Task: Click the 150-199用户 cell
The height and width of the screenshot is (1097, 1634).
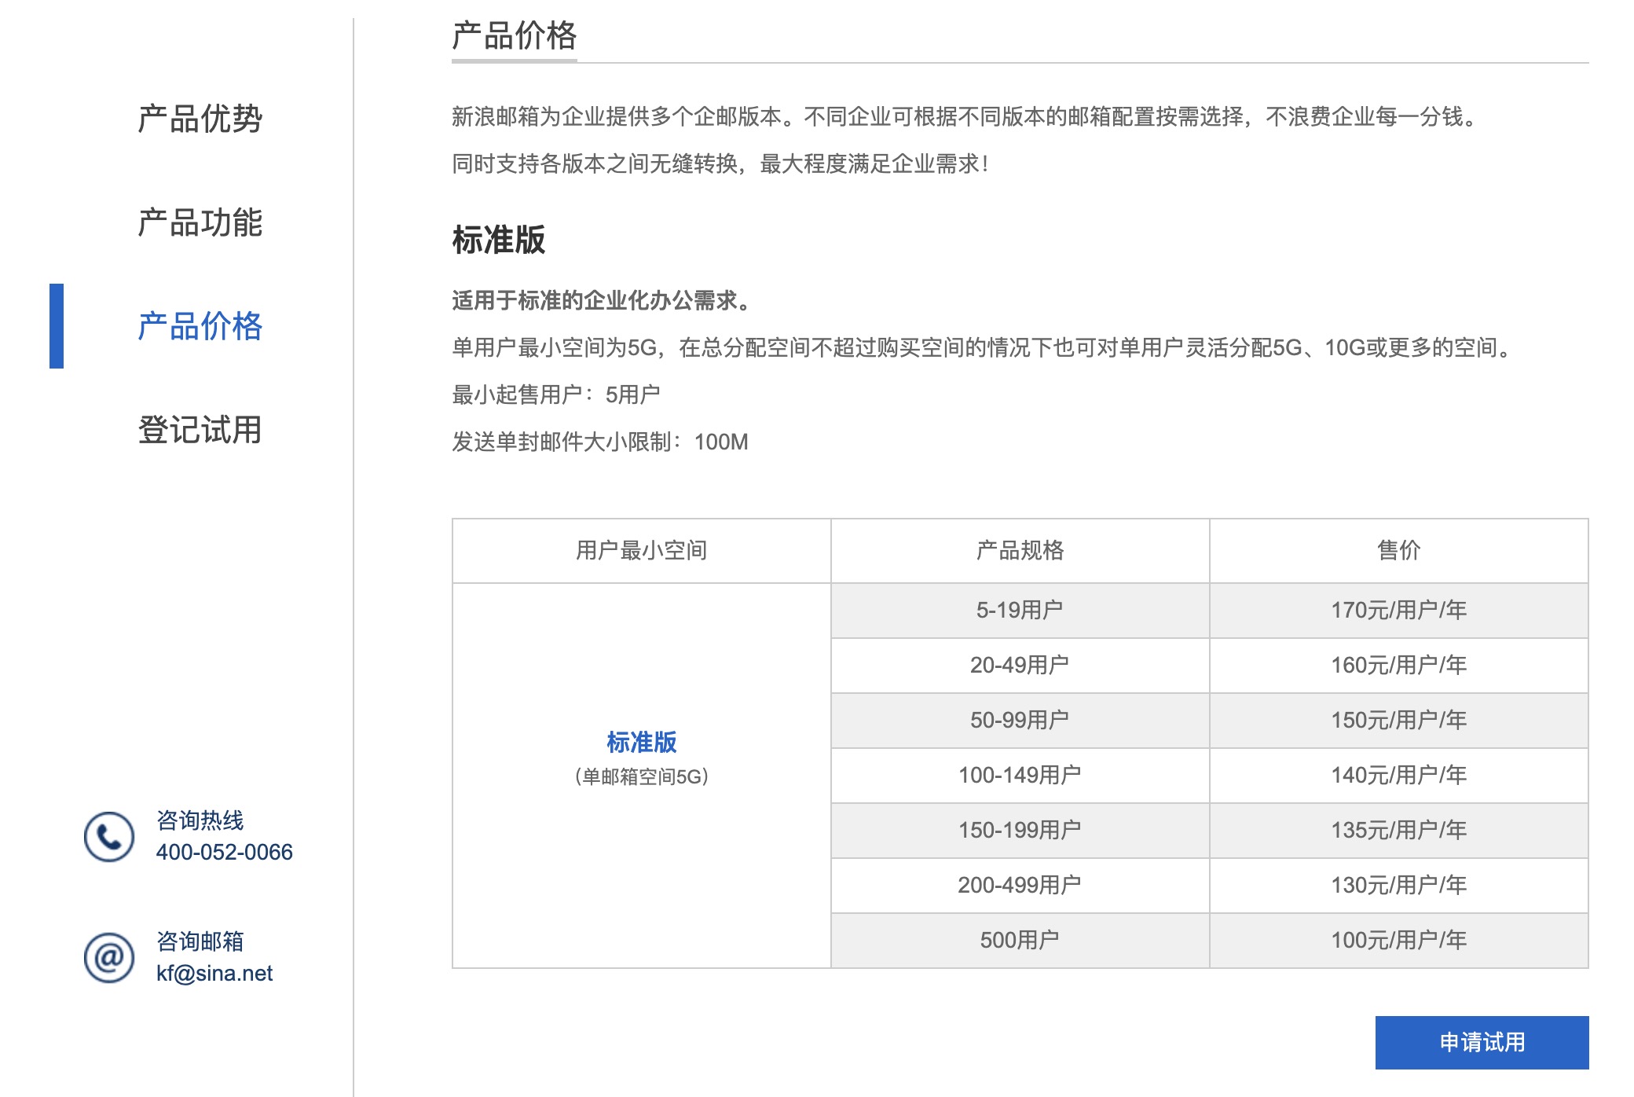Action: [1020, 830]
